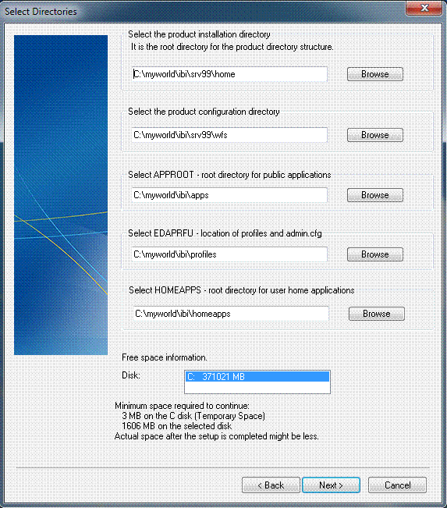Click the blue installer banner image
The width and height of the screenshot is (447, 508).
click(61, 195)
